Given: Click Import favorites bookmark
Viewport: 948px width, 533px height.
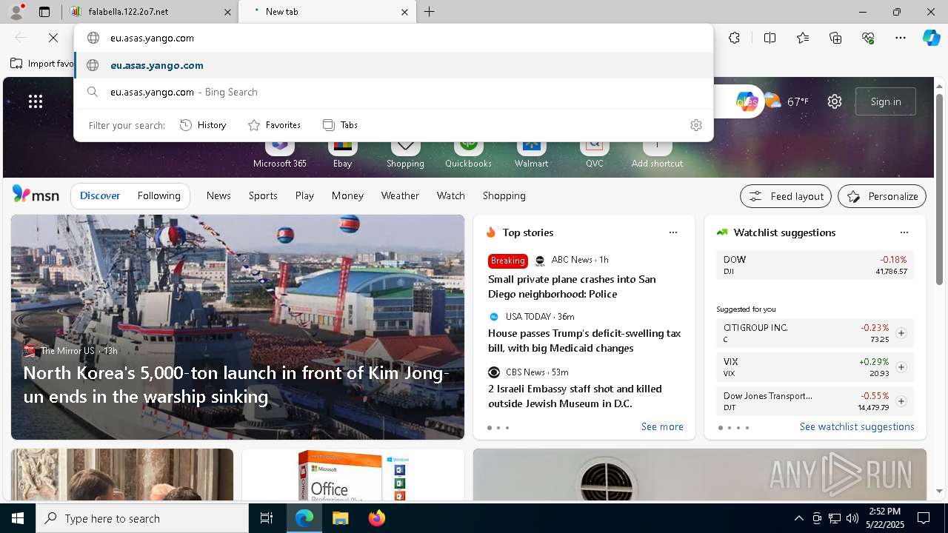Looking at the screenshot, I should [42, 64].
